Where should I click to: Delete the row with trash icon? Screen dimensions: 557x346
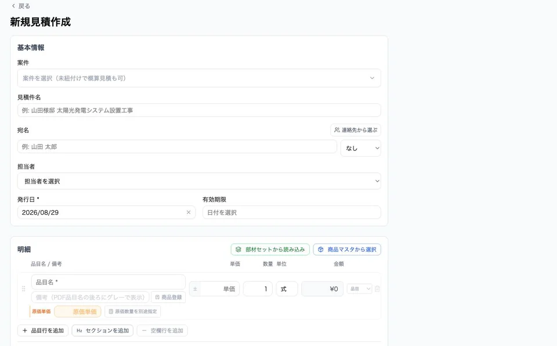click(x=377, y=289)
